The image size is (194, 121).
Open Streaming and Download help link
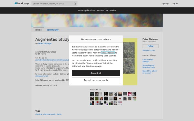[x=148, y=66]
